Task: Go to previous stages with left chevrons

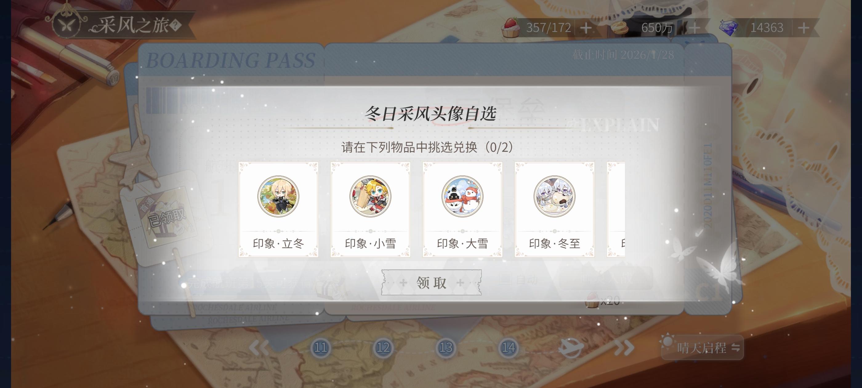Action: (x=259, y=348)
